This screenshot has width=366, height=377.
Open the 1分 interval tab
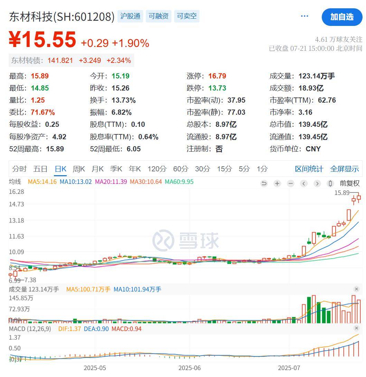pos(262,169)
